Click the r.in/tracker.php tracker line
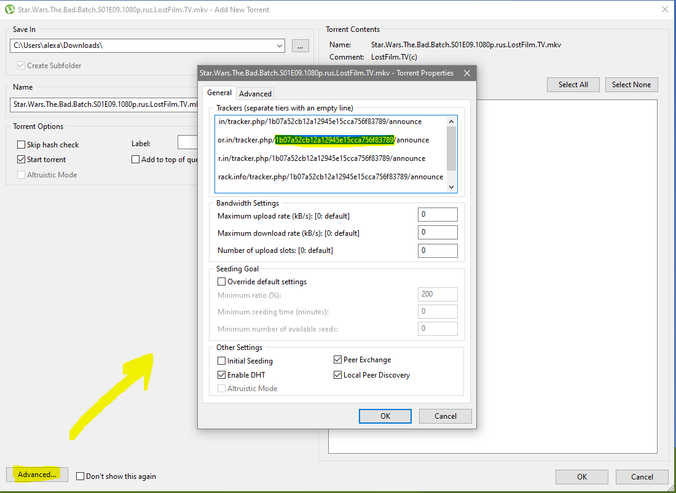 click(321, 158)
